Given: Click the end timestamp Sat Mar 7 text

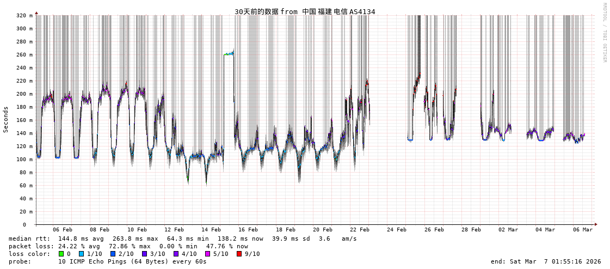Looking at the screenshot, I should point(546,261).
